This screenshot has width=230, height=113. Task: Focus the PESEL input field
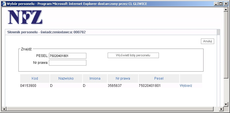pyautogui.click(x=68, y=56)
